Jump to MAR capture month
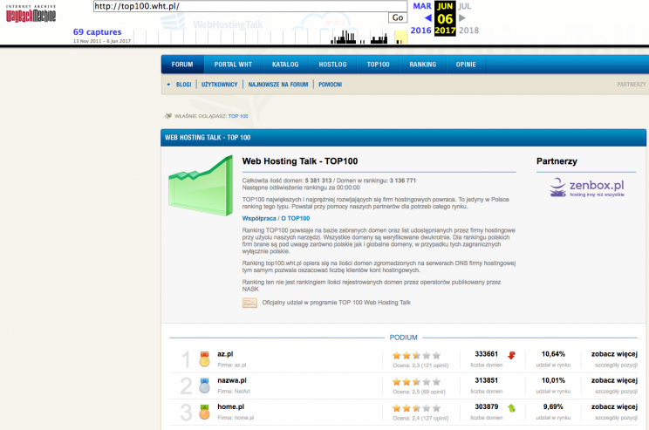The image size is (649, 430). [422, 6]
